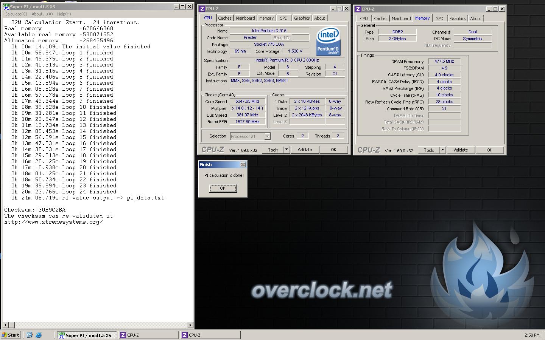This screenshot has height=340, width=545.
Task: Switch to CPU tab in right CPU-Z window
Action: point(364,19)
